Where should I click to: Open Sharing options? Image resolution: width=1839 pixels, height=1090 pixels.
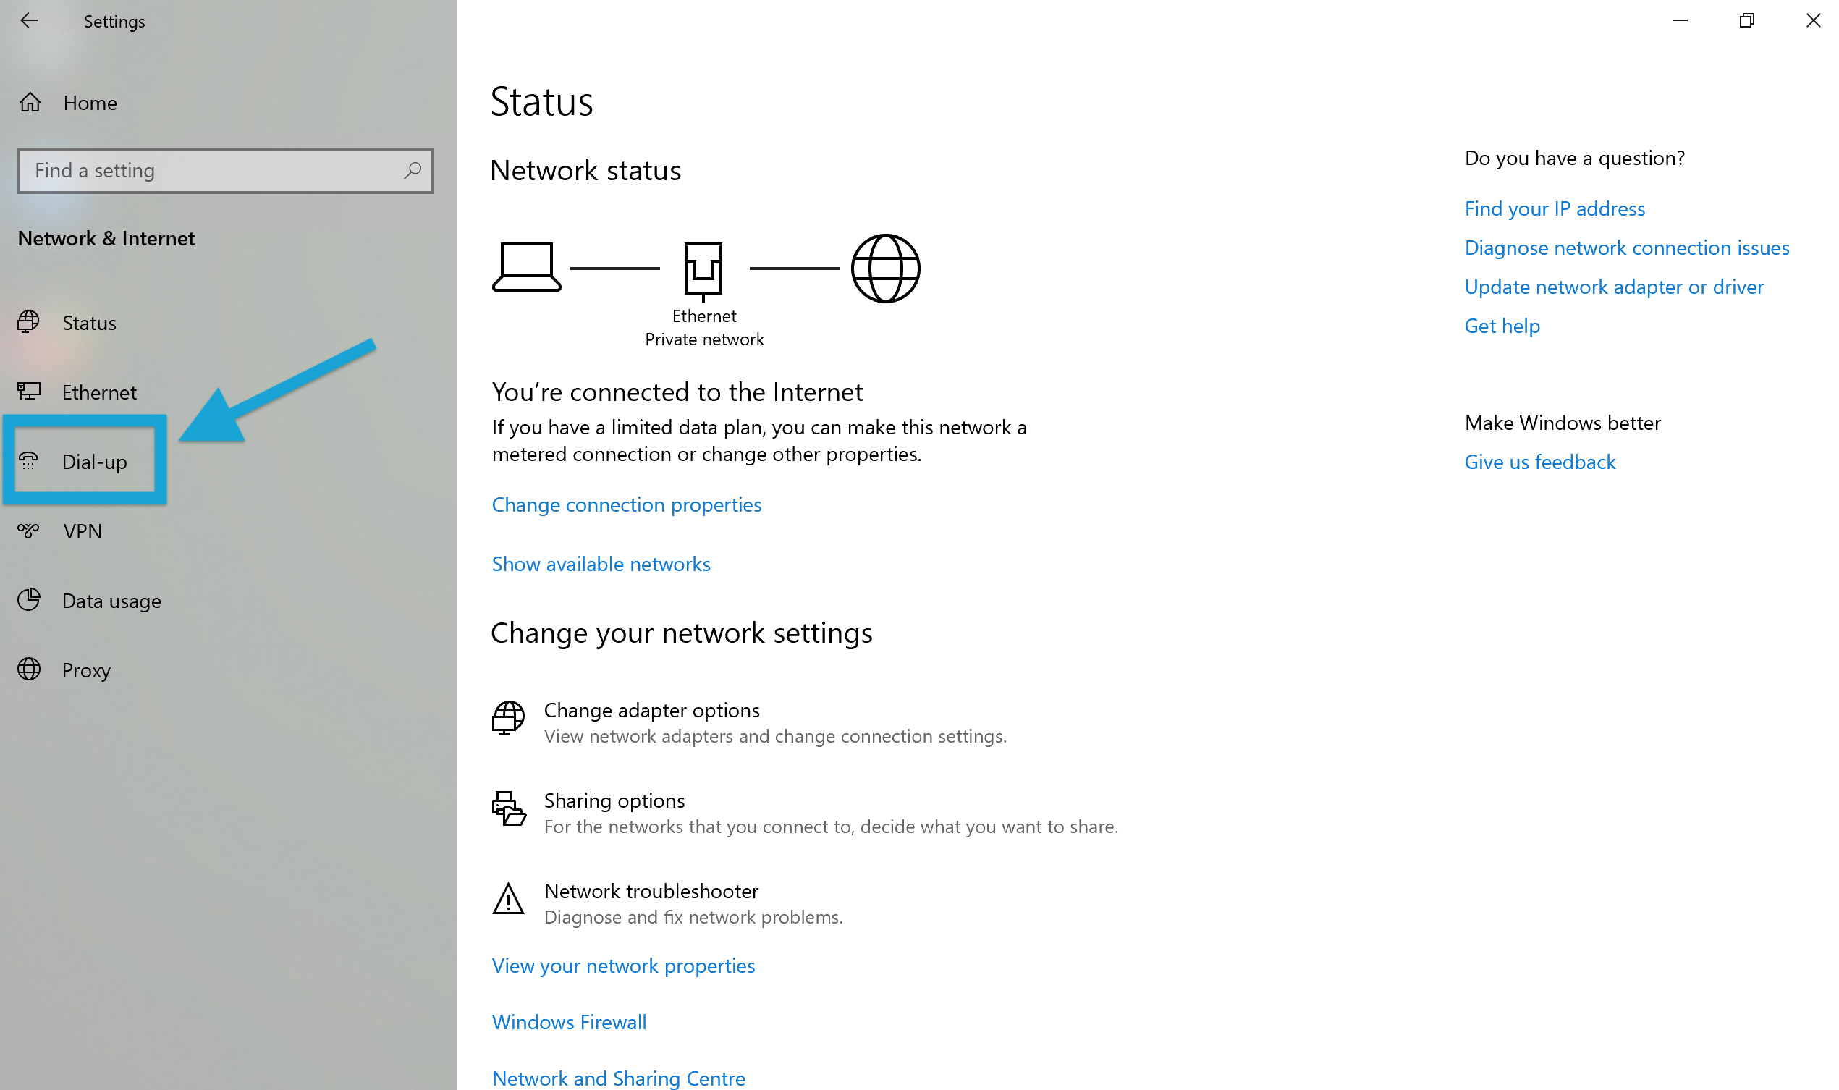point(805,813)
